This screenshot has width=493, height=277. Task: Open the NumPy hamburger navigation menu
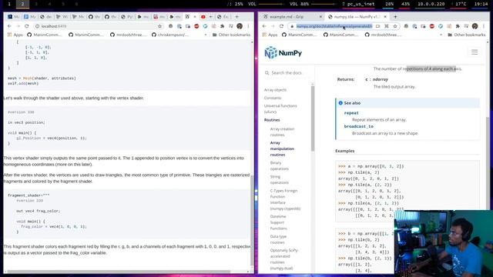pyautogui.click(x=475, y=52)
